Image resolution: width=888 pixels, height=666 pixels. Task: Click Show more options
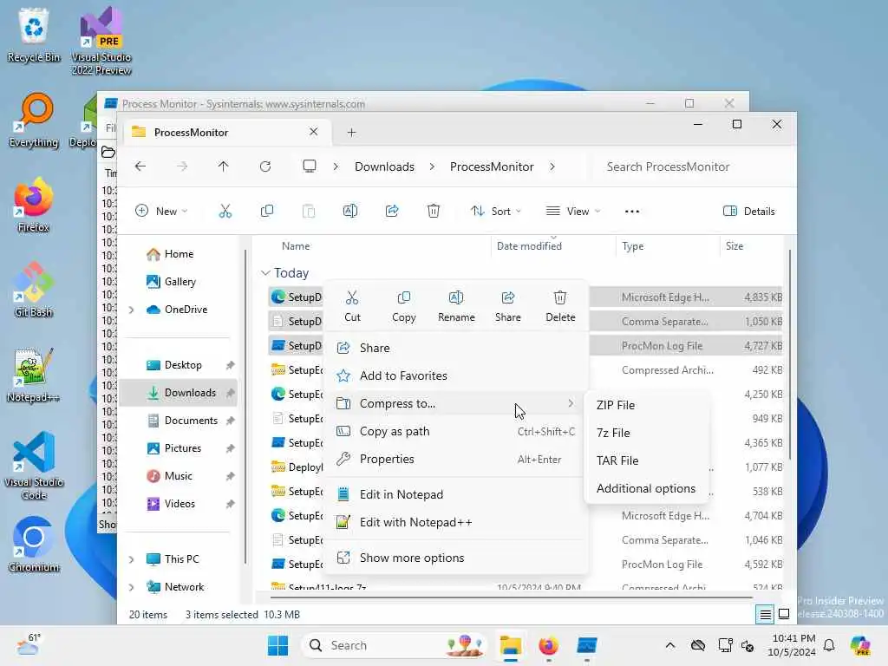(x=456, y=558)
